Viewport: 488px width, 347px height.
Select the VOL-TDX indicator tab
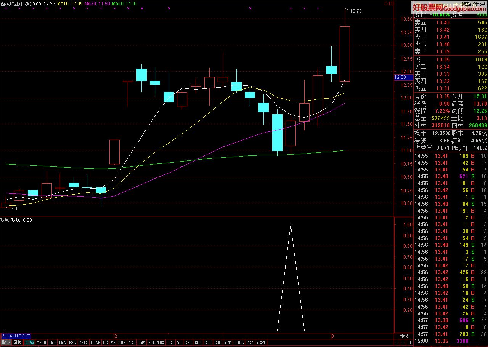156,342
